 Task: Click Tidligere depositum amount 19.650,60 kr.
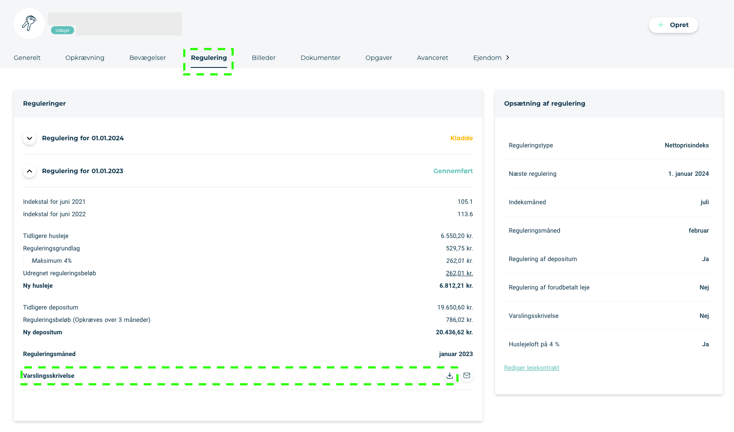(x=455, y=307)
